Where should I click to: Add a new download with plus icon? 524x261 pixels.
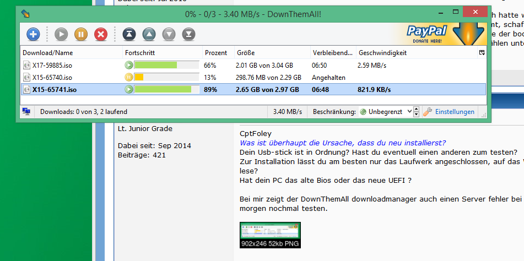[x=33, y=34]
